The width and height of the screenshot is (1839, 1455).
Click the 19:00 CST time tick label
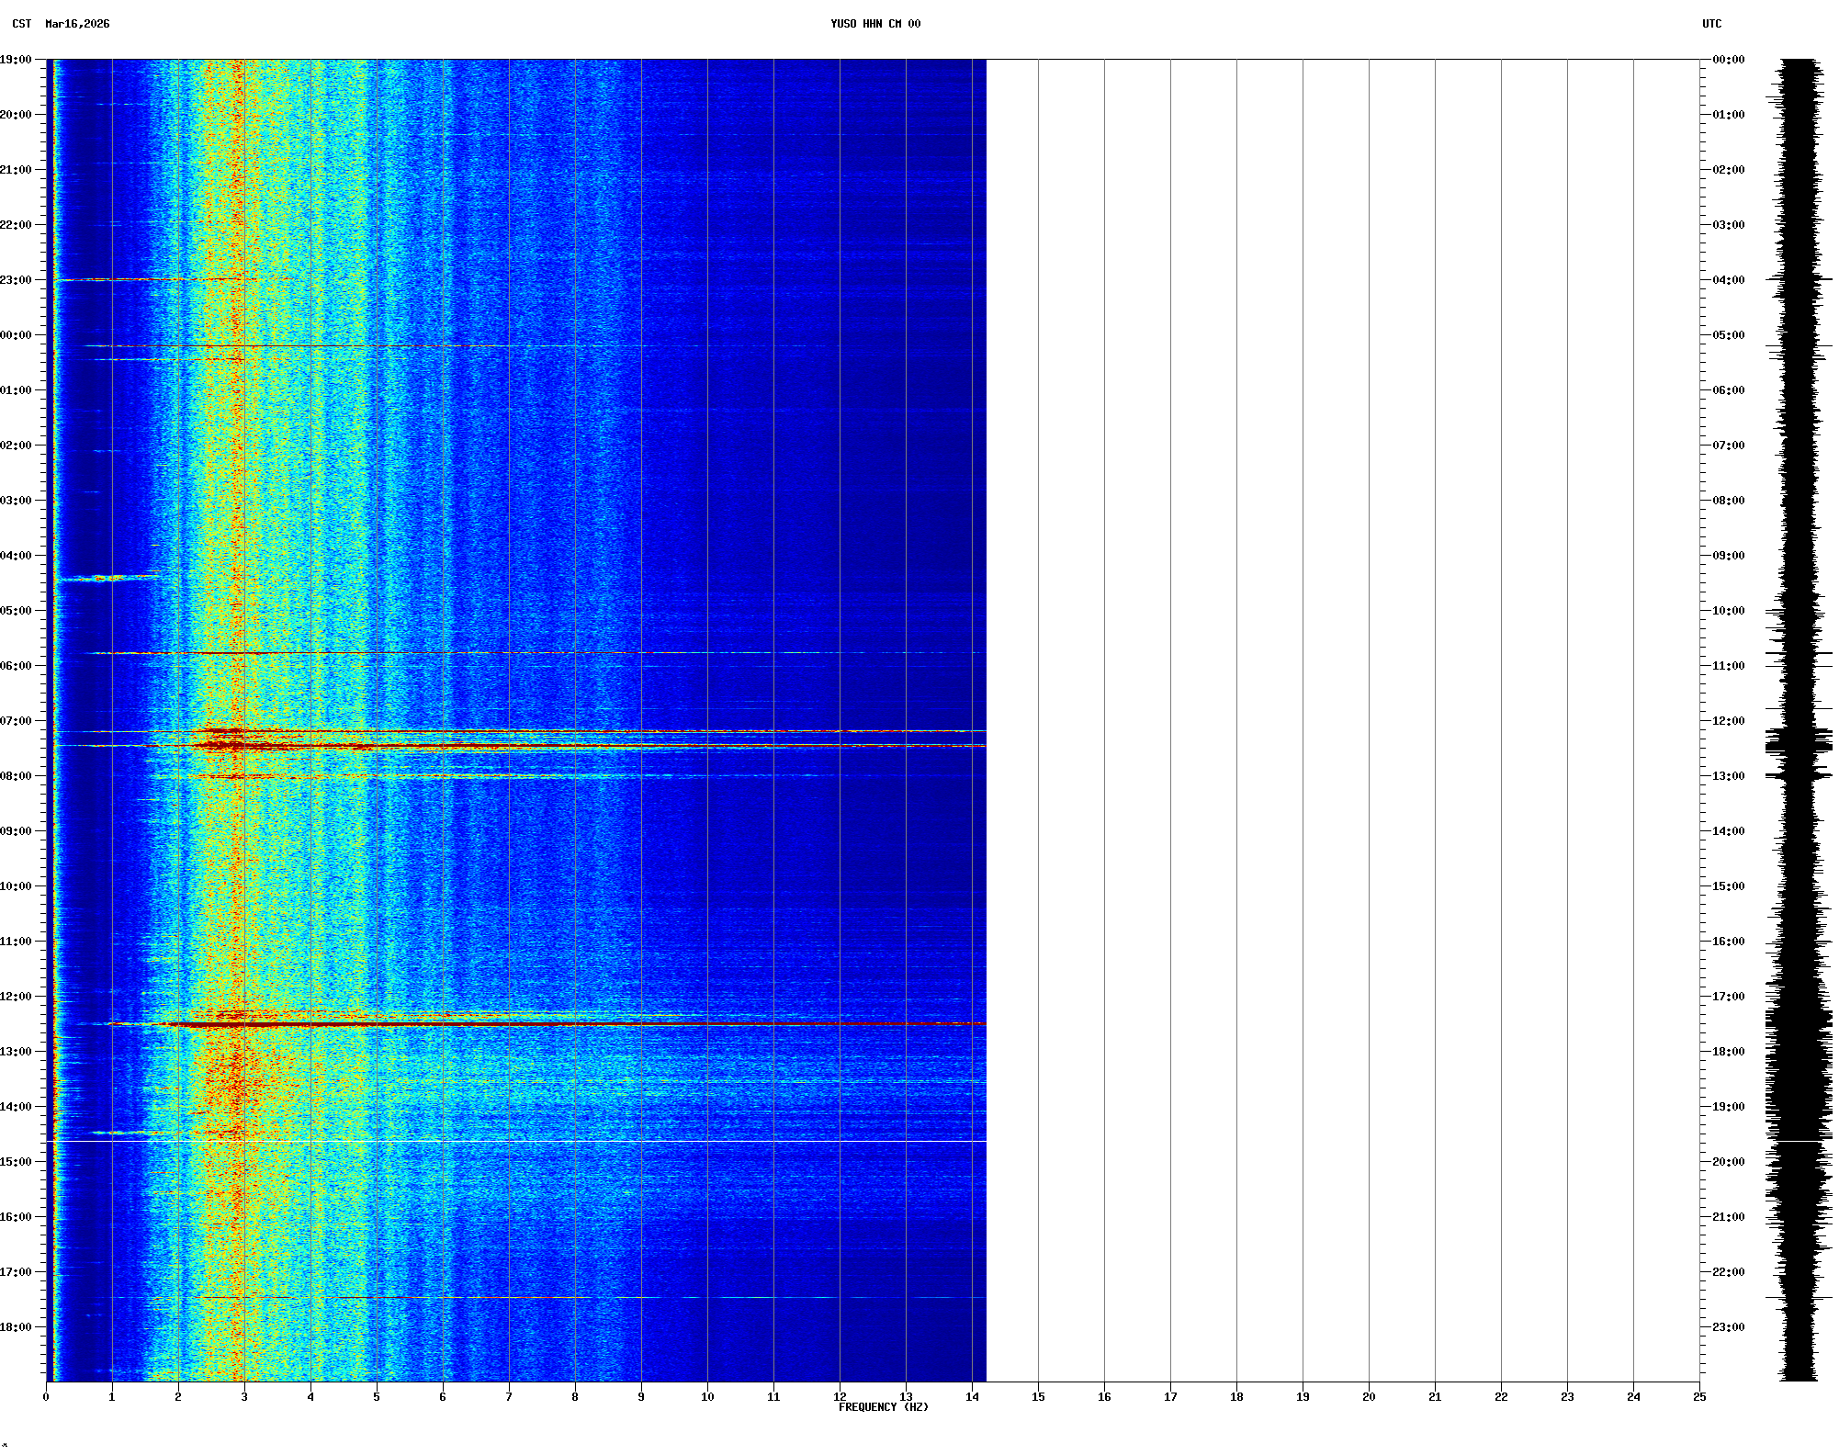(17, 60)
